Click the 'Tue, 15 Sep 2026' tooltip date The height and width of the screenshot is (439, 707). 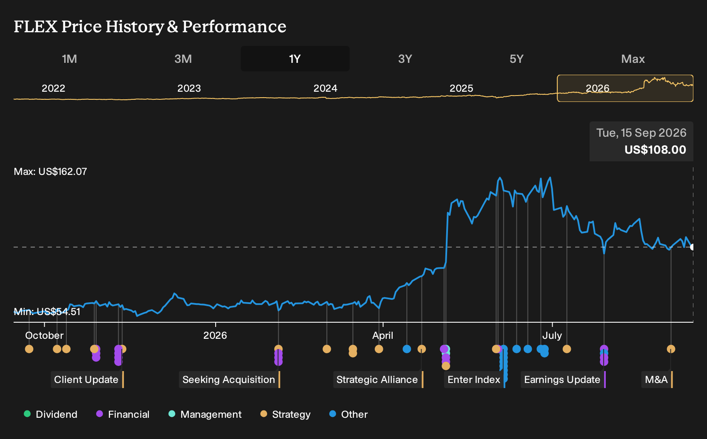point(641,133)
